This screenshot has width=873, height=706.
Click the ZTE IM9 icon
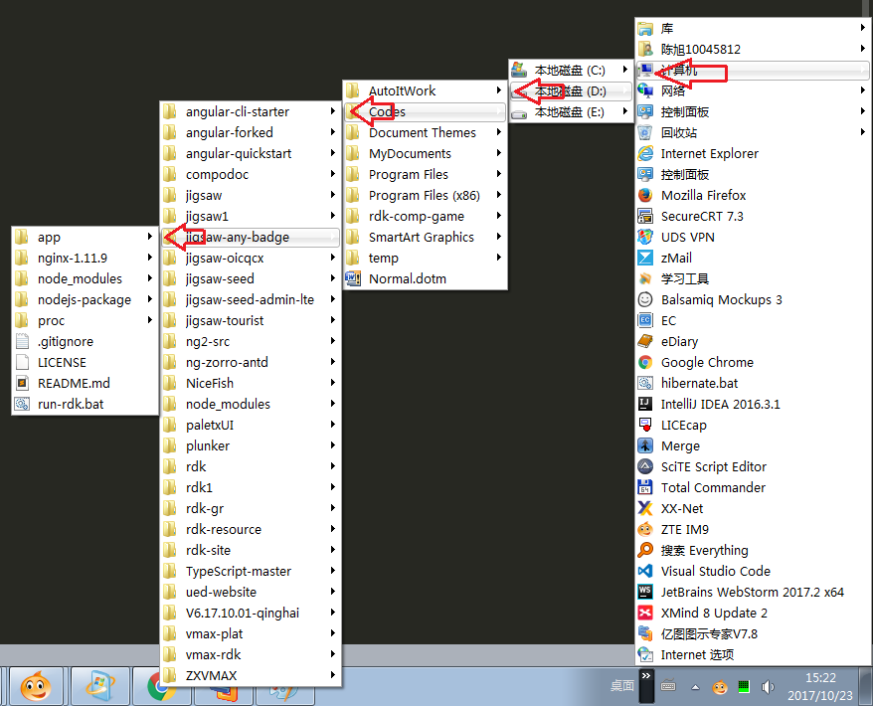[644, 529]
